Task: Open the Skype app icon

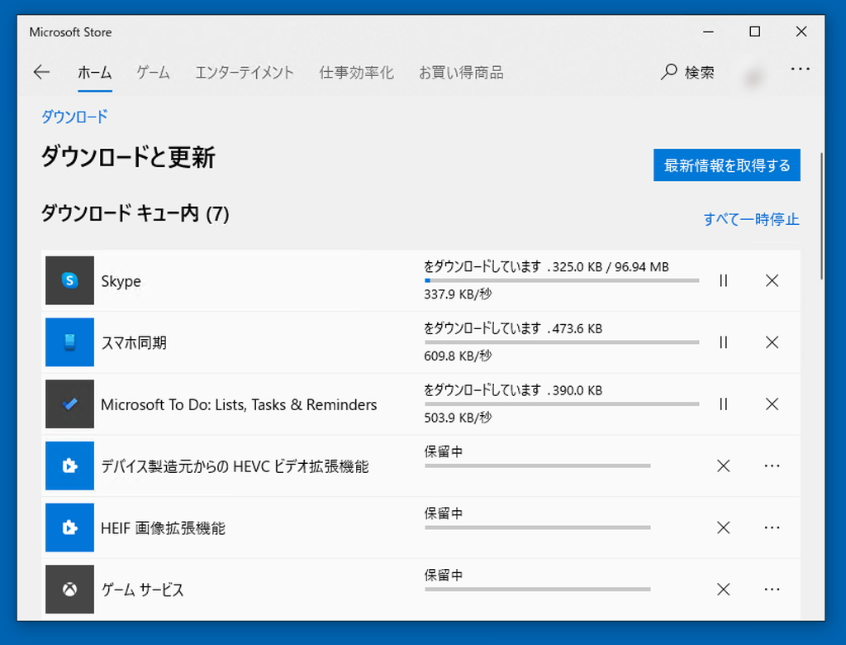Action: (69, 280)
